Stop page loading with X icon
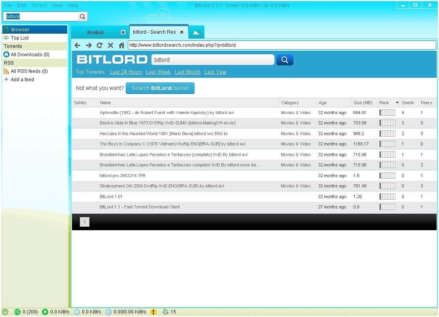This screenshot has height=317, width=439. [110, 45]
